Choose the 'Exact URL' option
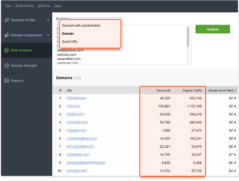The height and width of the screenshot is (181, 239). (70, 42)
